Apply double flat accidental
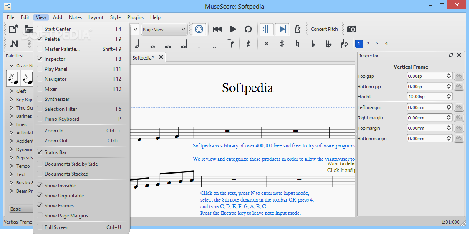This screenshot has height=234, width=469. [x=328, y=44]
